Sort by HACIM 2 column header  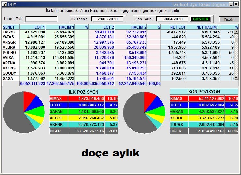click(x=131, y=27)
